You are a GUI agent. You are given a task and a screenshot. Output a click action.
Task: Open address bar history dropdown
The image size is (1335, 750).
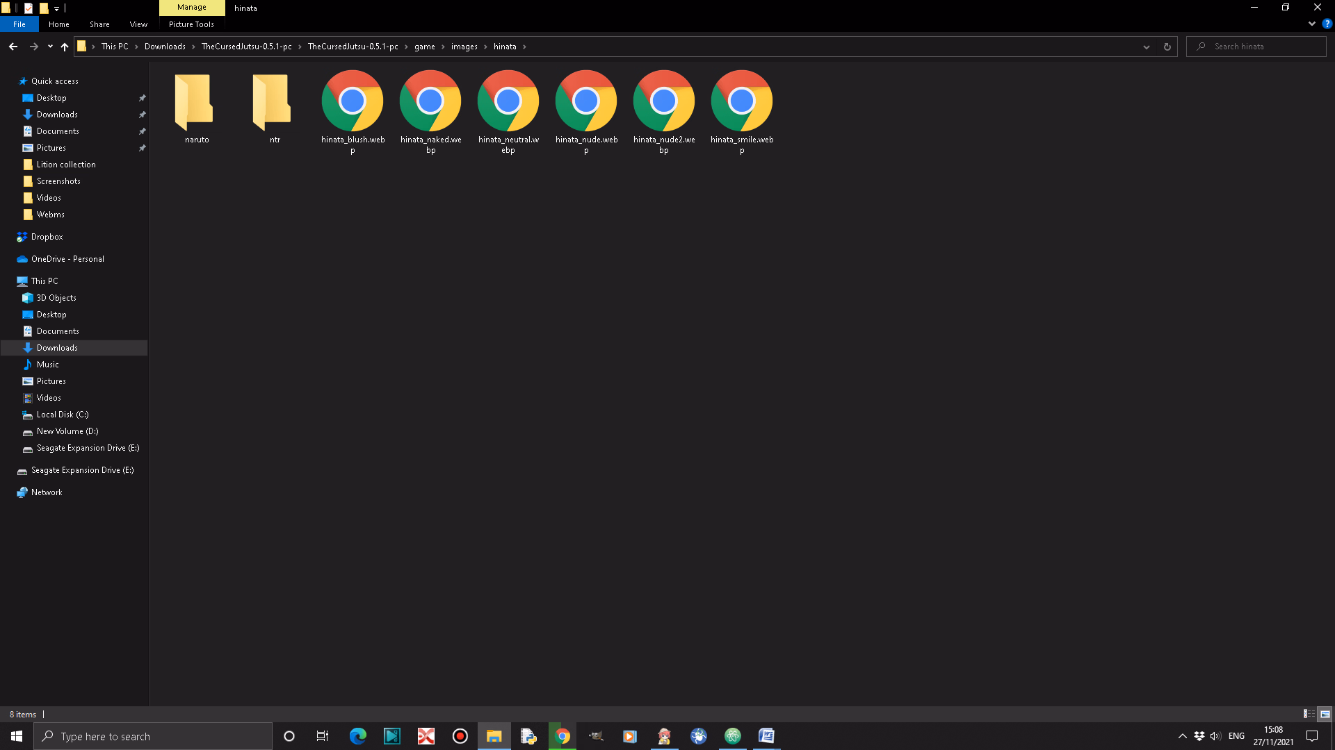1147,47
